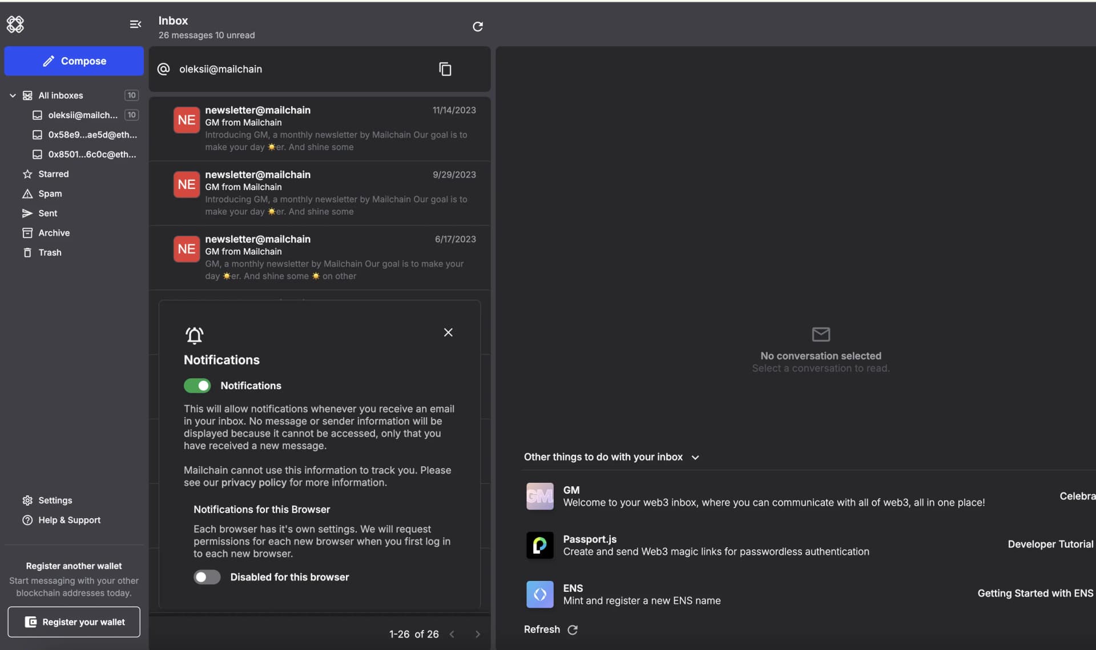
Task: Open the Spam folder
Action: click(x=50, y=193)
